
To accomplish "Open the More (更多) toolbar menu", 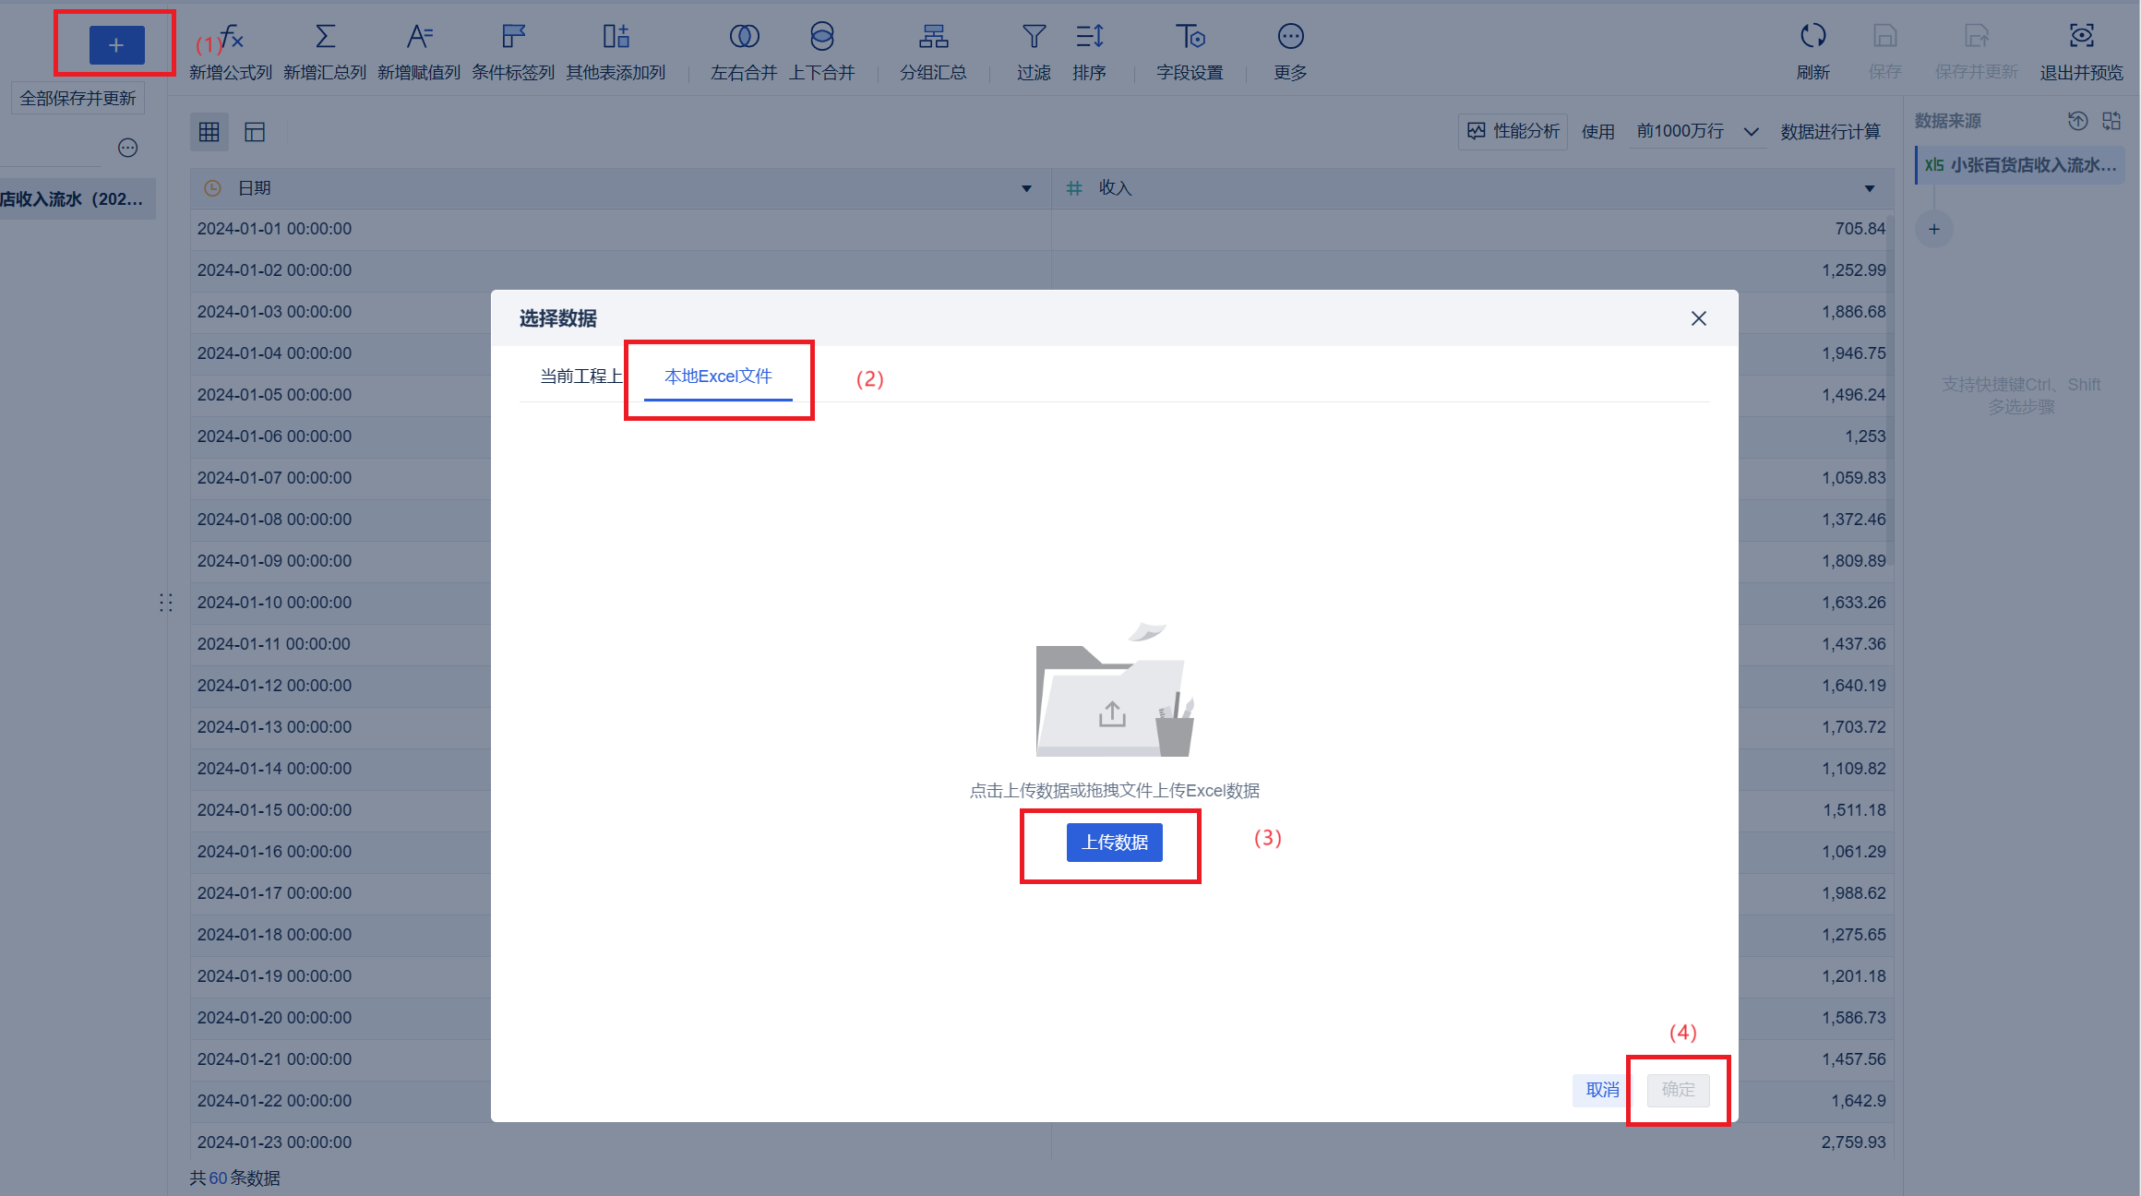I will tap(1290, 52).
